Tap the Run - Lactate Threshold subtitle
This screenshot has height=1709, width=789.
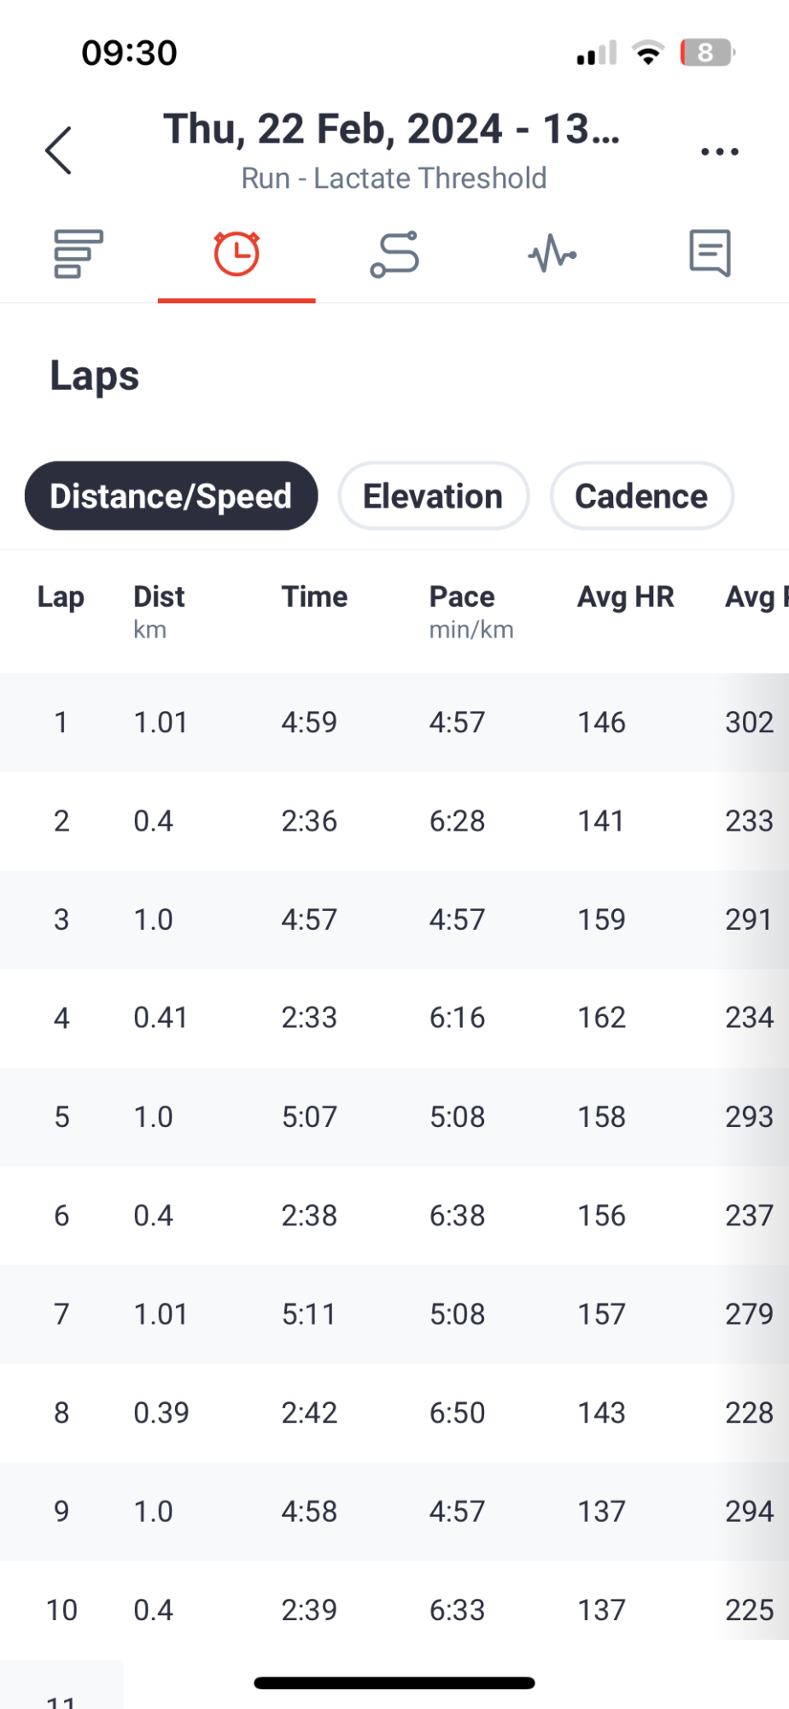point(394,178)
